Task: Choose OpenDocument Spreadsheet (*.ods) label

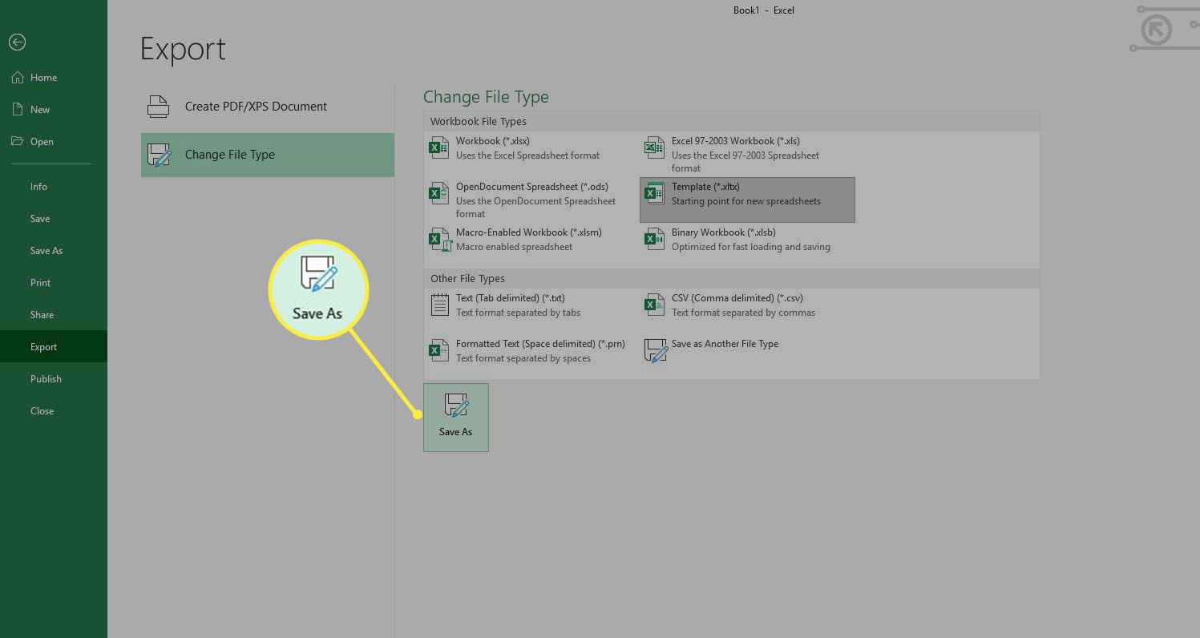Action: tap(532, 187)
